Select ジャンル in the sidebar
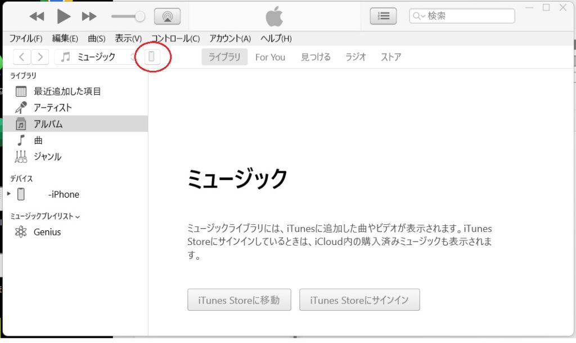 [75, 157]
